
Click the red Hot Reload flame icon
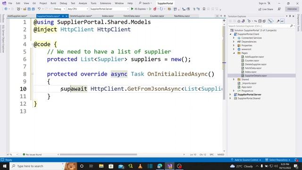pyautogui.click(x=155, y=9)
